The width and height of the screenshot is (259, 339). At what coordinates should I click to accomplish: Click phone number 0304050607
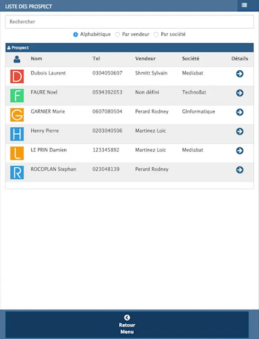click(107, 73)
